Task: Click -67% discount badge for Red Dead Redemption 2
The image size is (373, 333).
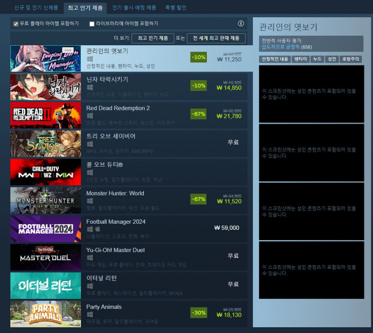Action: click(x=199, y=114)
